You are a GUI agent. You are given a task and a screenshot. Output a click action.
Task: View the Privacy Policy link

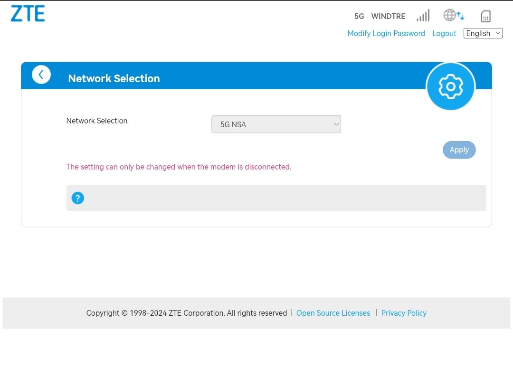tap(404, 313)
